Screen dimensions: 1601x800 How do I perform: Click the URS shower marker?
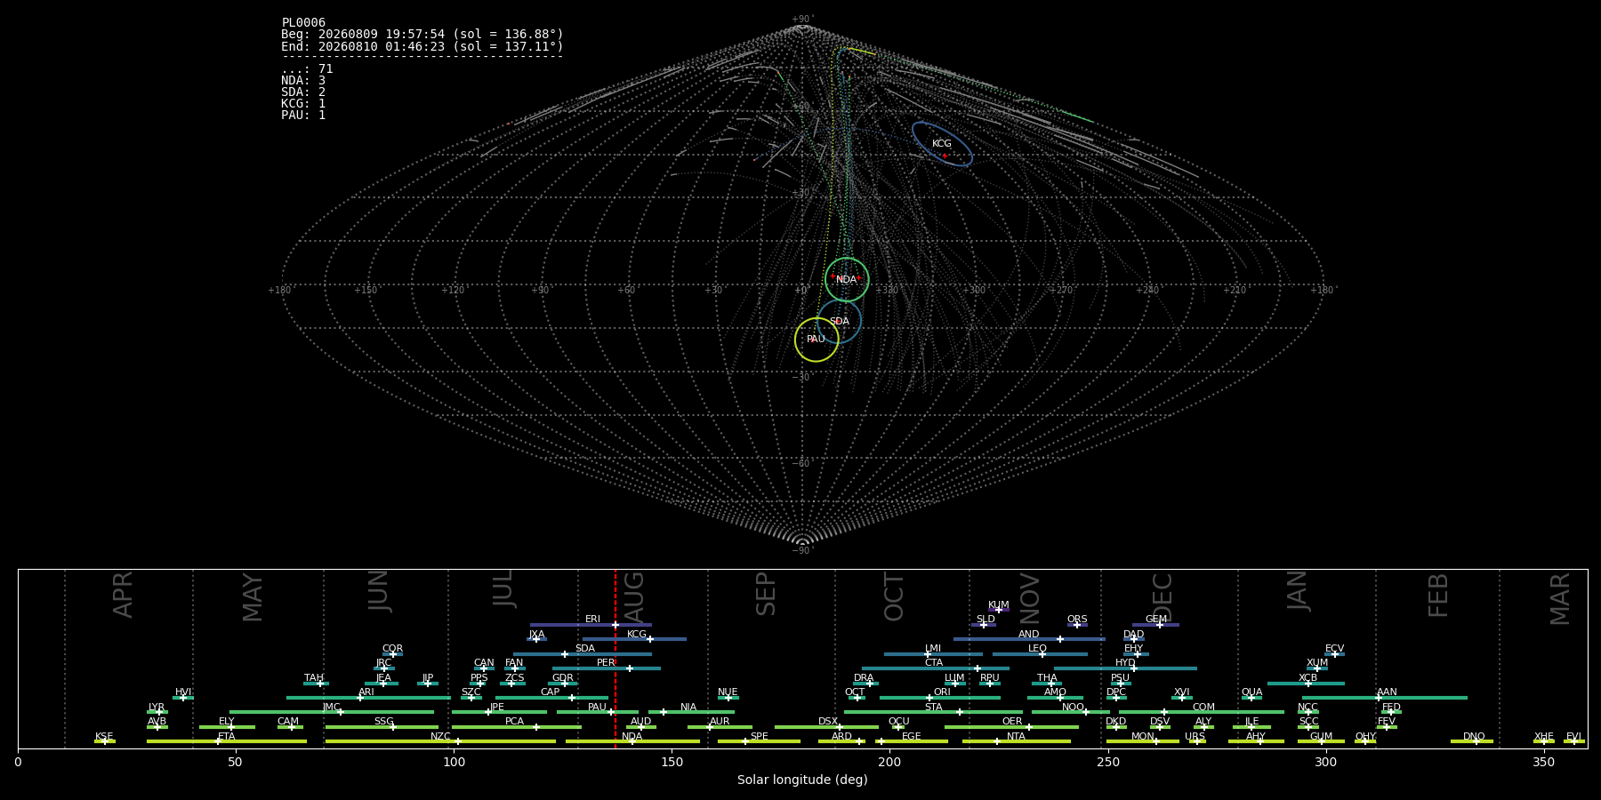(x=1197, y=741)
